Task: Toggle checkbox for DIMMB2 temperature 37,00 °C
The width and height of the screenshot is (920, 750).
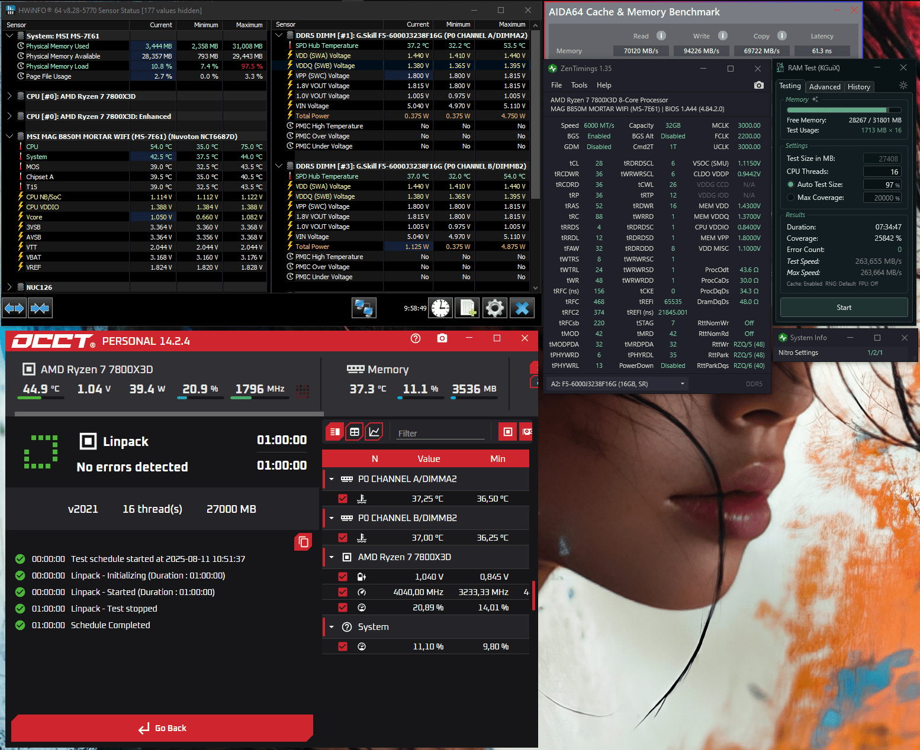Action: [343, 538]
